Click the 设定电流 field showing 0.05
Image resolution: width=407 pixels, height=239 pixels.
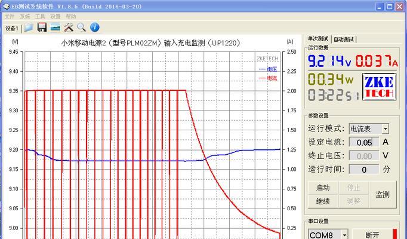pos(364,142)
